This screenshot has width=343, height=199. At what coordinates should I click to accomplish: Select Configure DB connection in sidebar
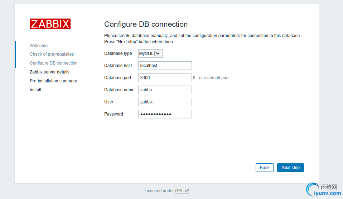tap(54, 63)
